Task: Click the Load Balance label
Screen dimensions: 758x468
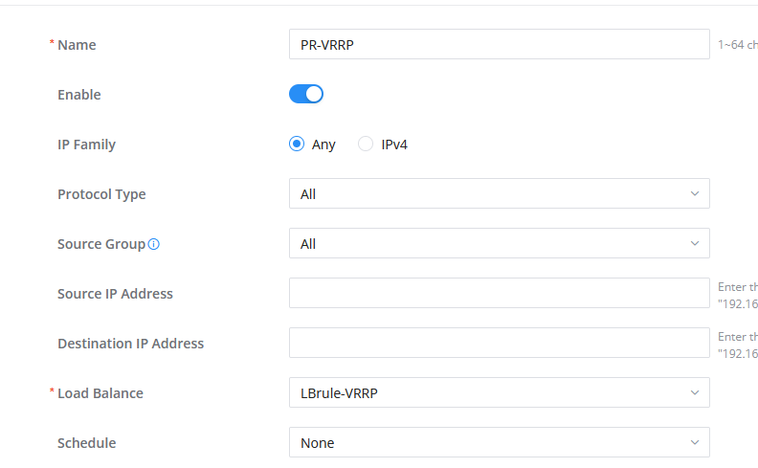Action: click(100, 393)
